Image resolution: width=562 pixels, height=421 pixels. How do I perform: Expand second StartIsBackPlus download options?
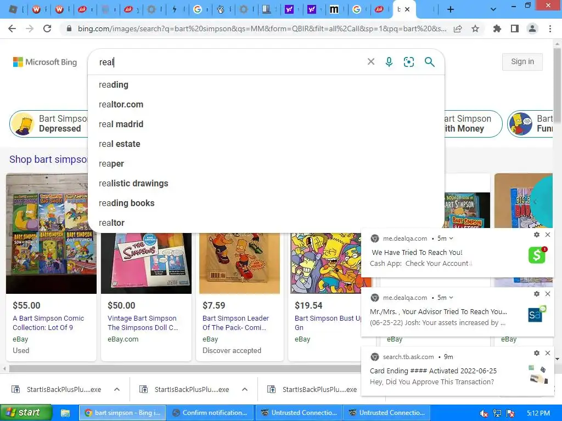[x=245, y=389]
